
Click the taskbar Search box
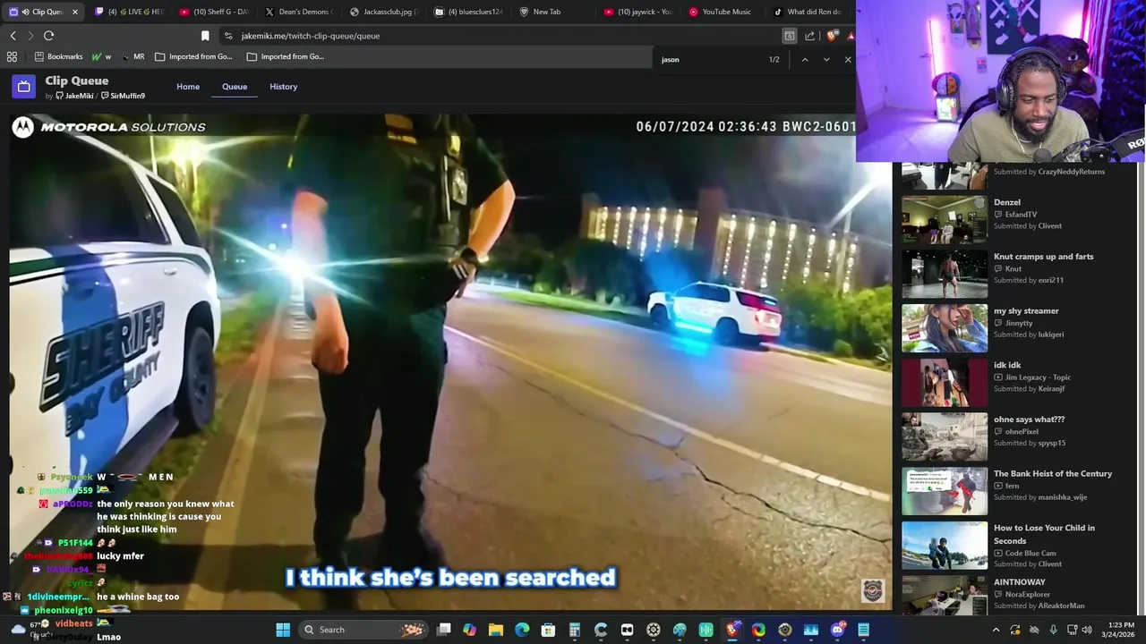[363, 630]
